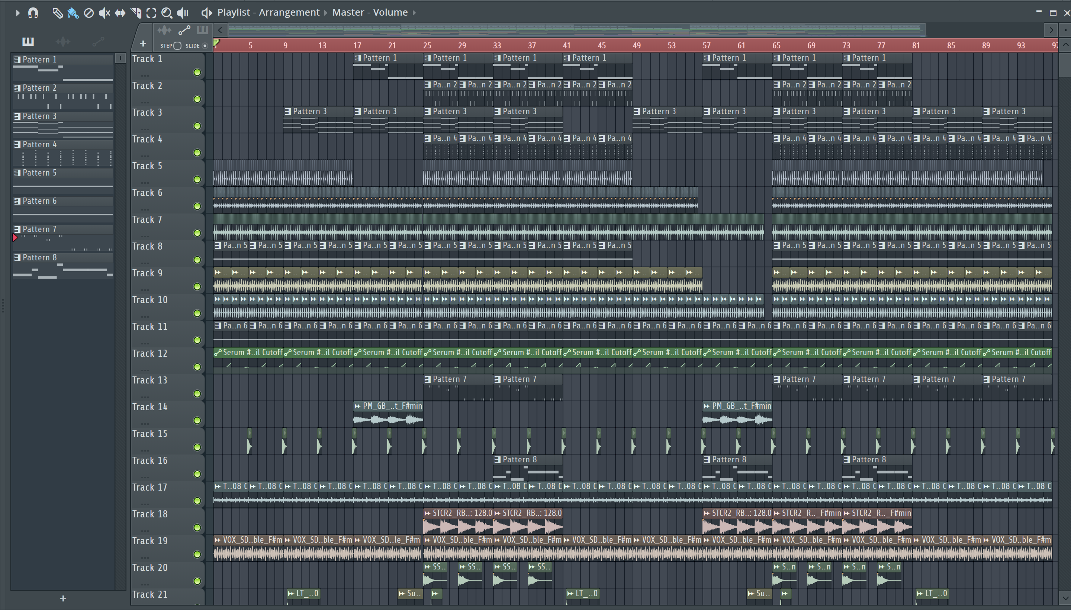1071x610 pixels.
Task: Click the picker panel scrollbar handle
Action: (120, 58)
